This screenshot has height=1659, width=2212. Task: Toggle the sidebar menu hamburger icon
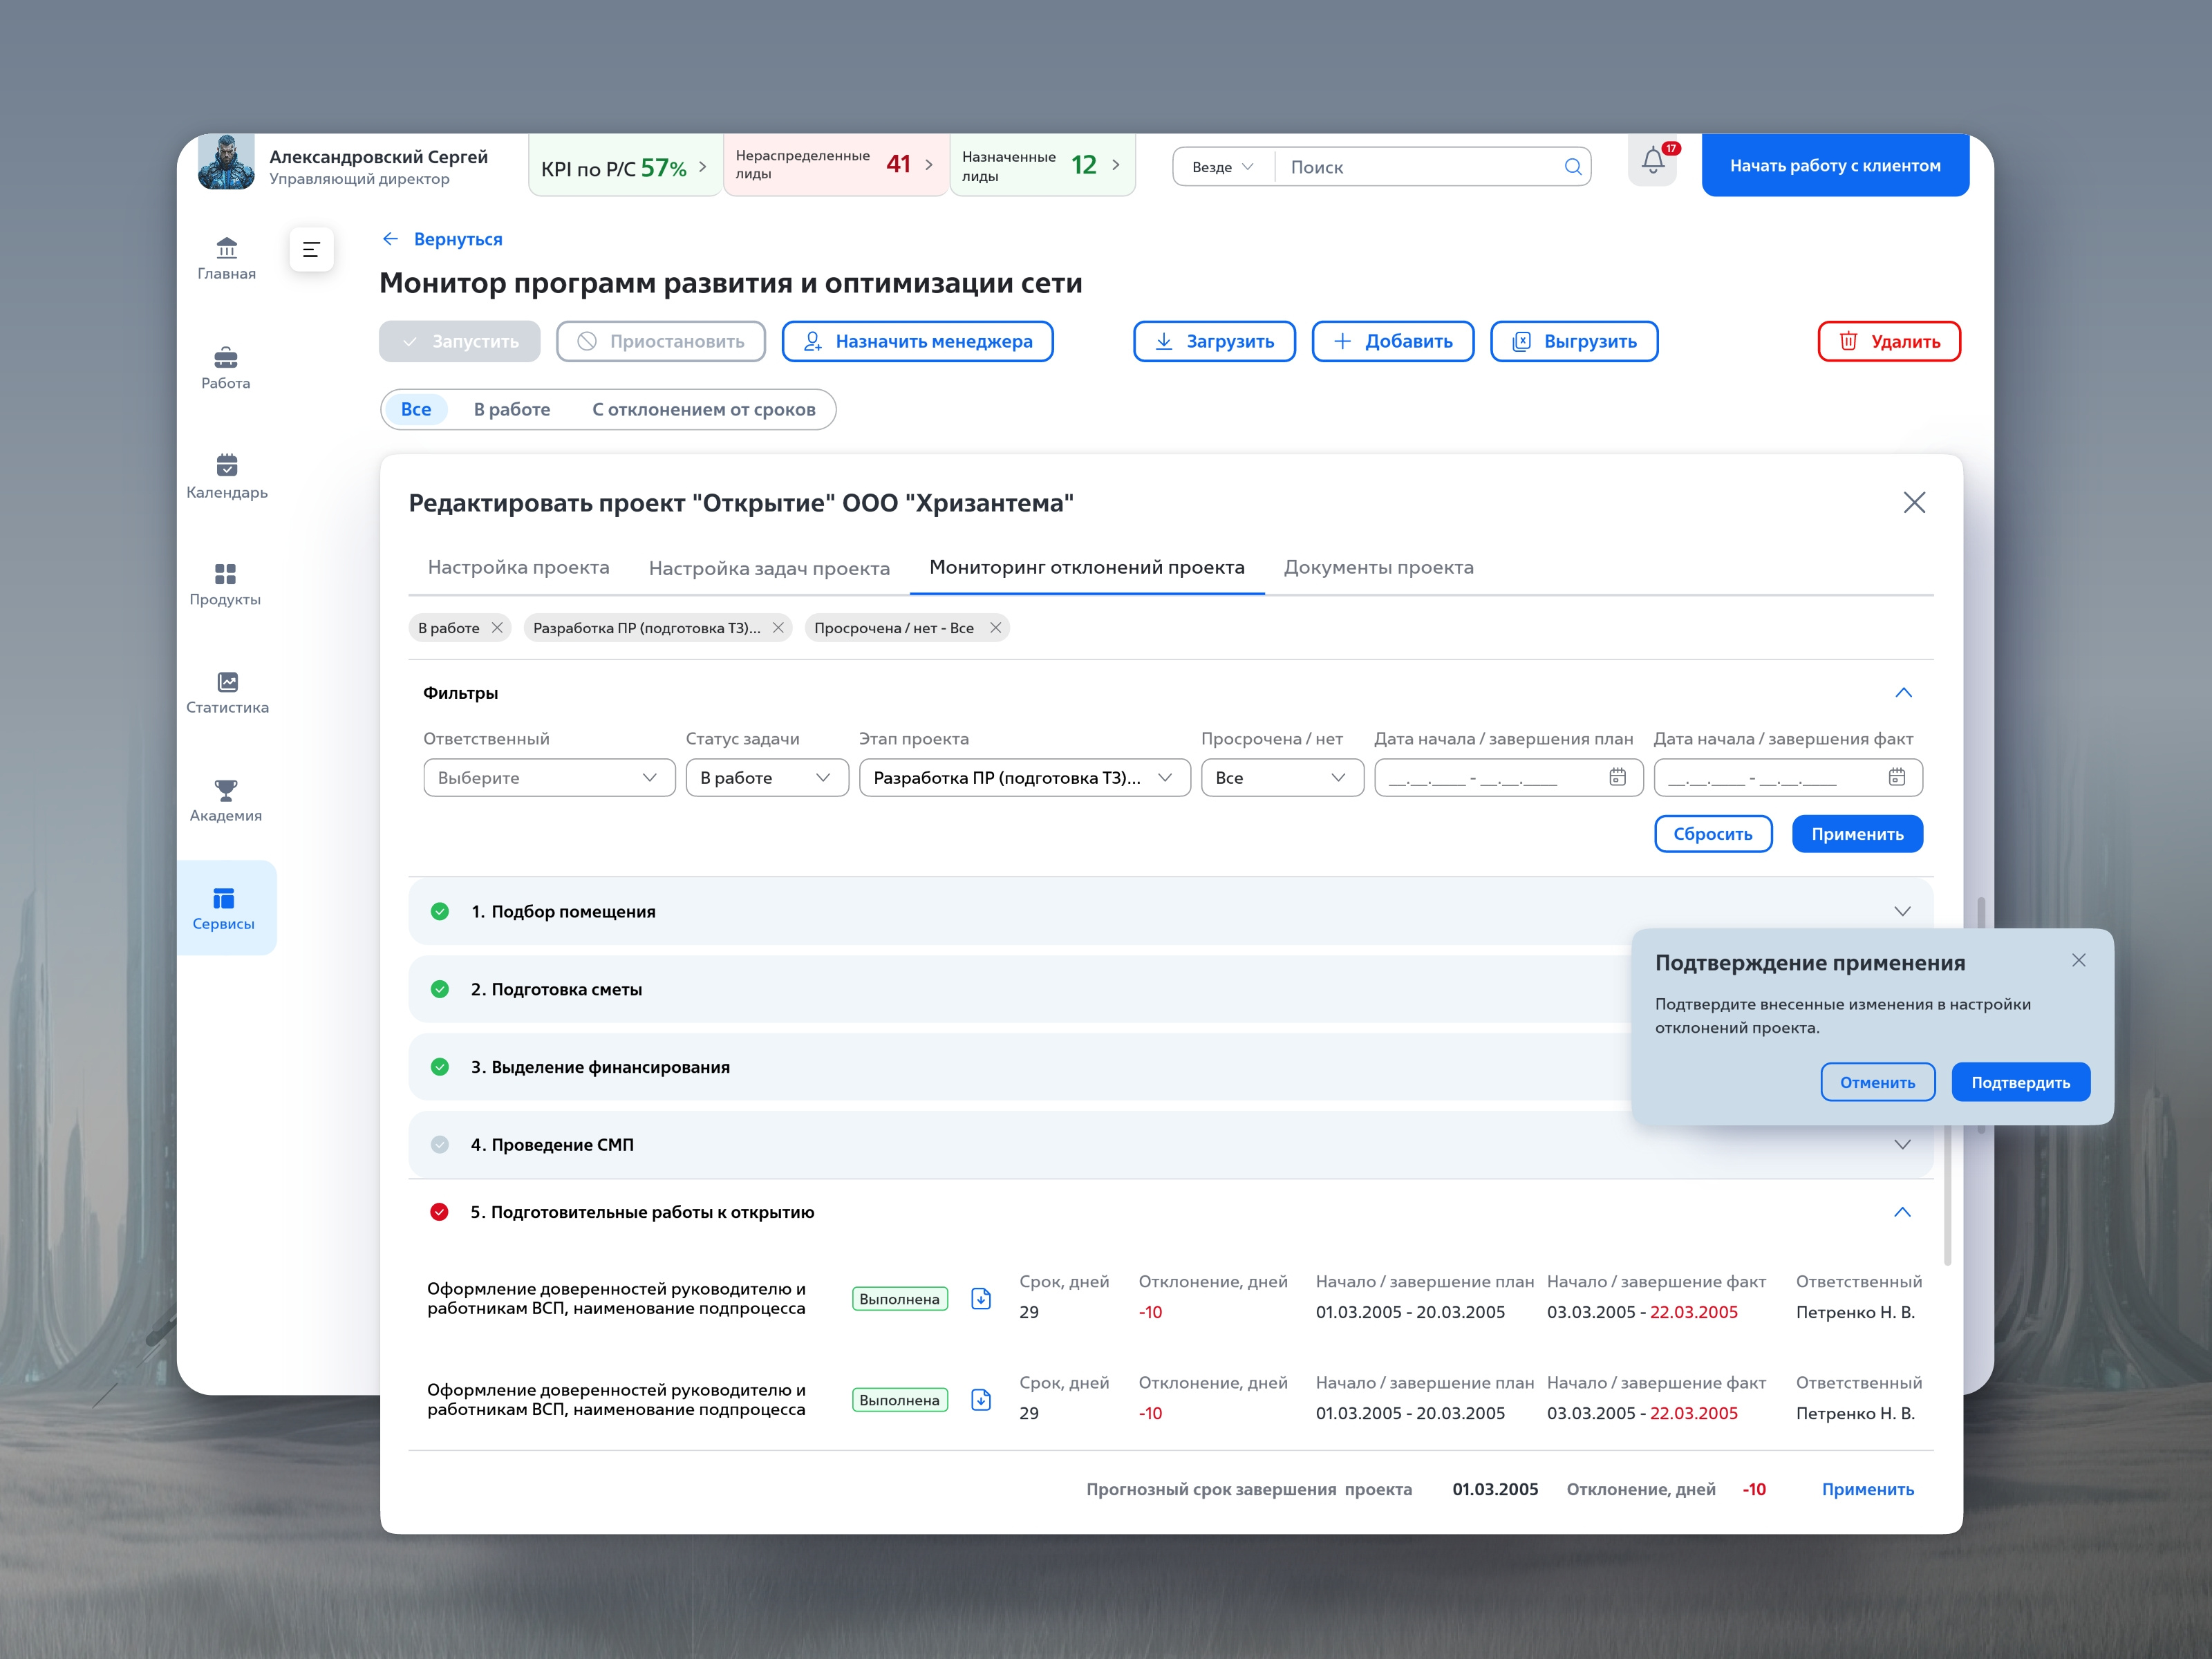(311, 249)
